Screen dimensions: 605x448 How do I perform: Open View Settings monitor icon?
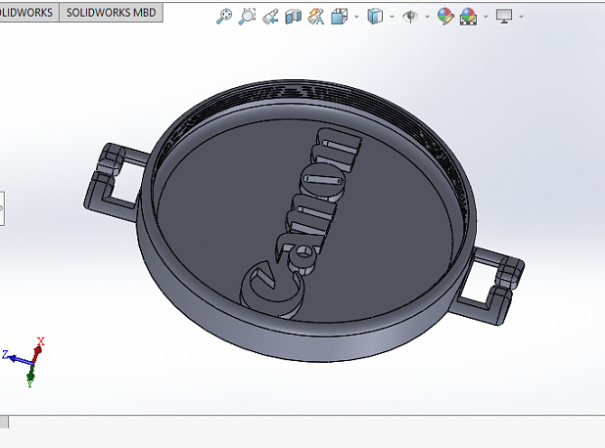(504, 17)
